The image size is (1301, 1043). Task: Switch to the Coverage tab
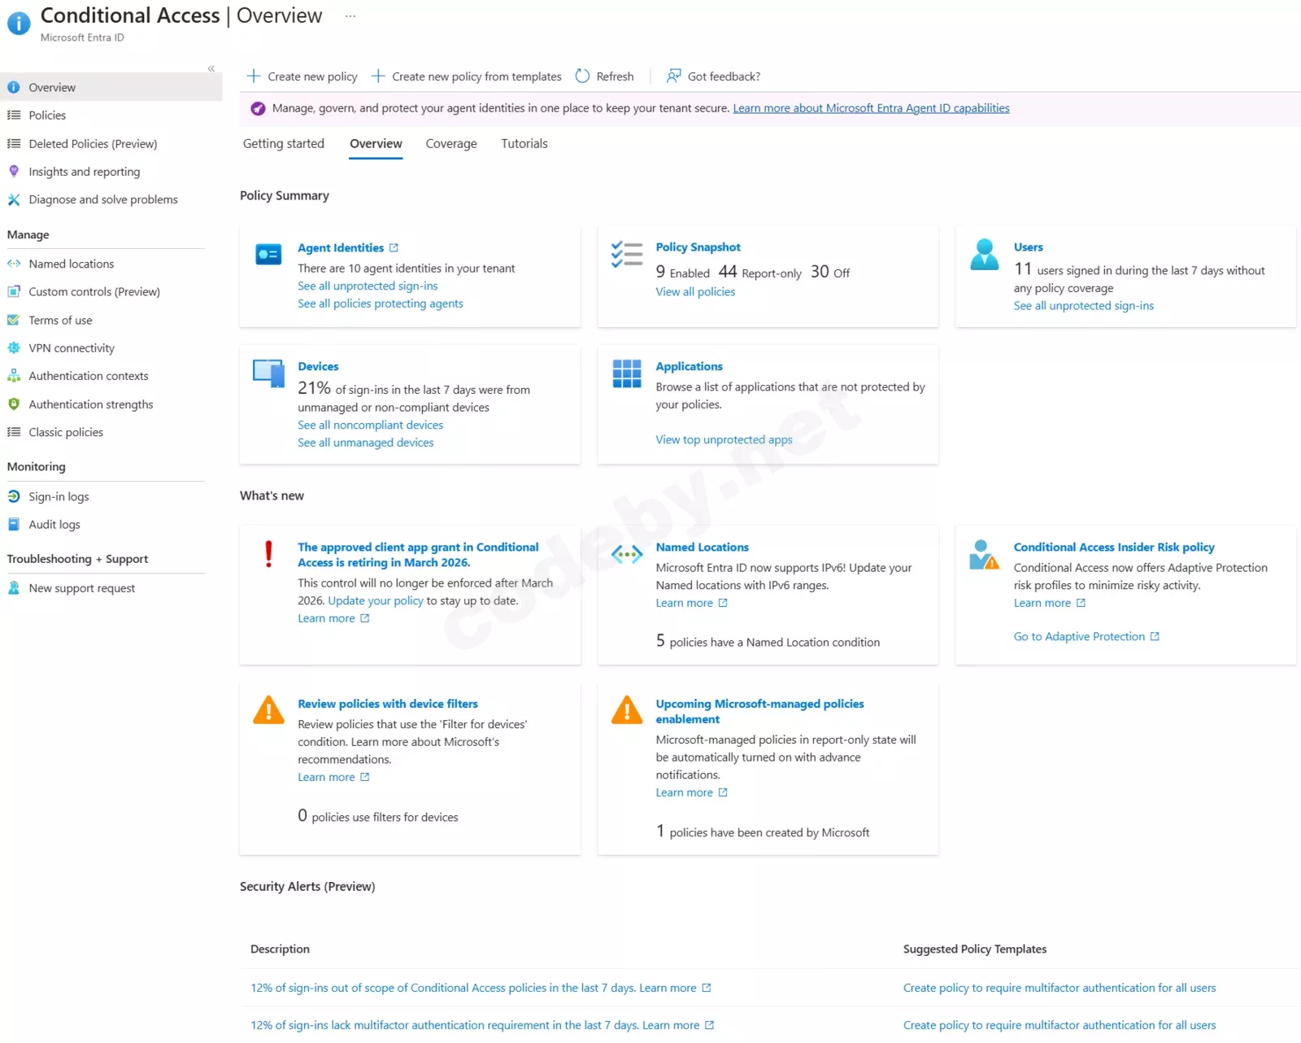[451, 144]
